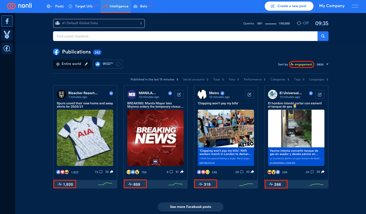Screen dimensions: 366x214
Task: Click the 242 publications count badge
Action: 97,52
